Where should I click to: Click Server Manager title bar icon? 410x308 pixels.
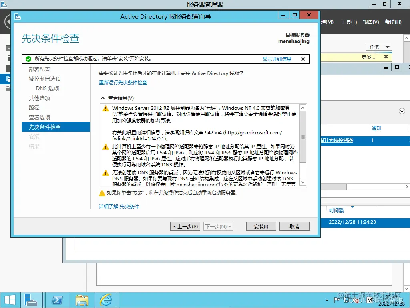4,4
